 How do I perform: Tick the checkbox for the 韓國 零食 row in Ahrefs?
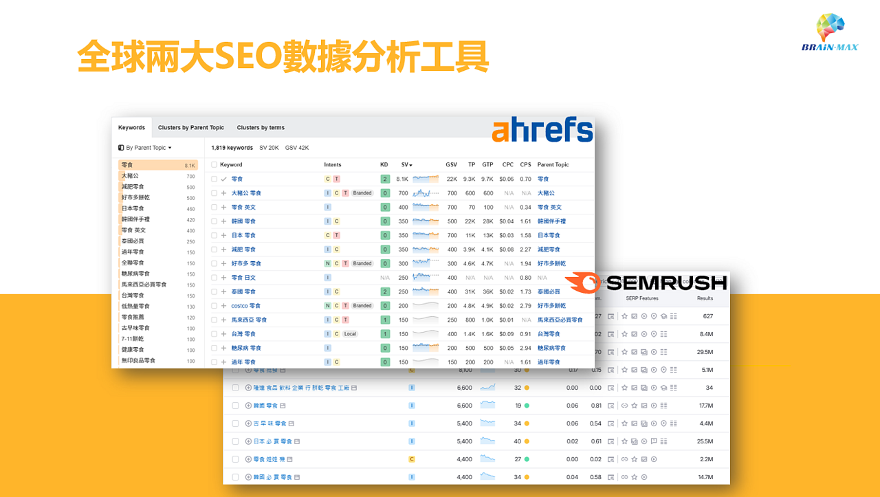214,221
